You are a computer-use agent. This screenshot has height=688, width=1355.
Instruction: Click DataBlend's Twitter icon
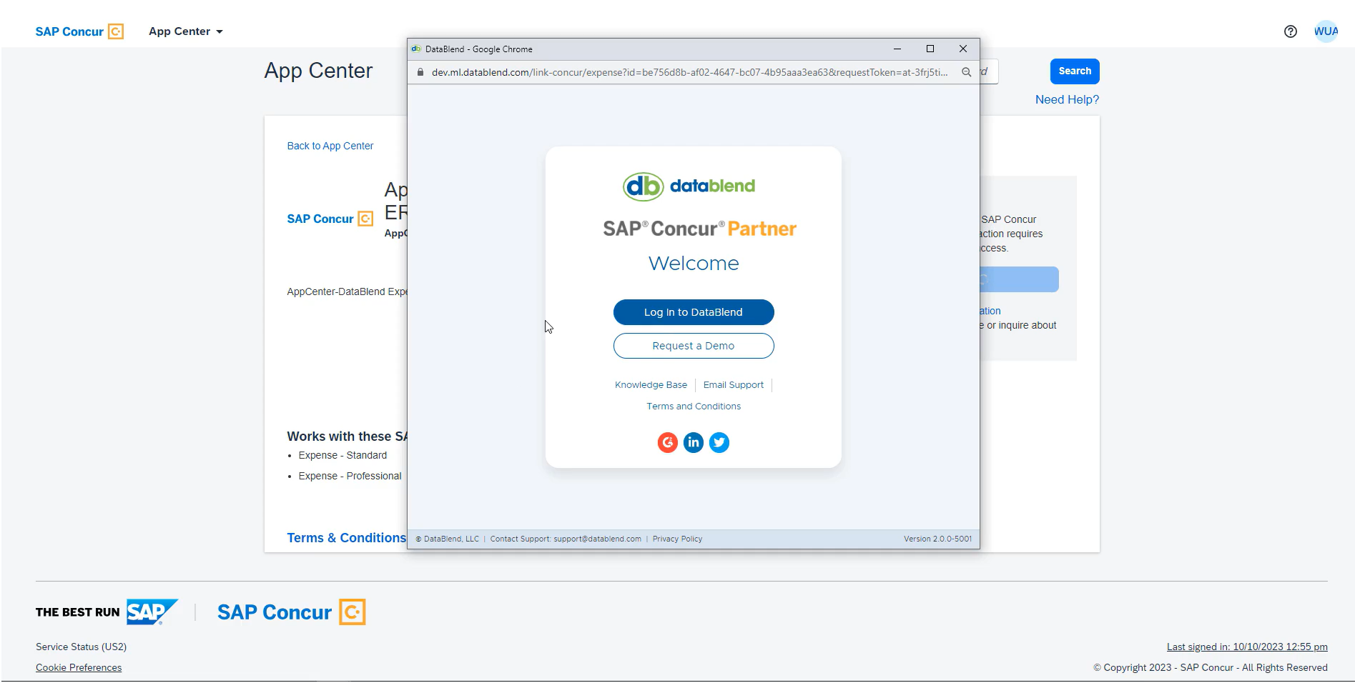(719, 442)
